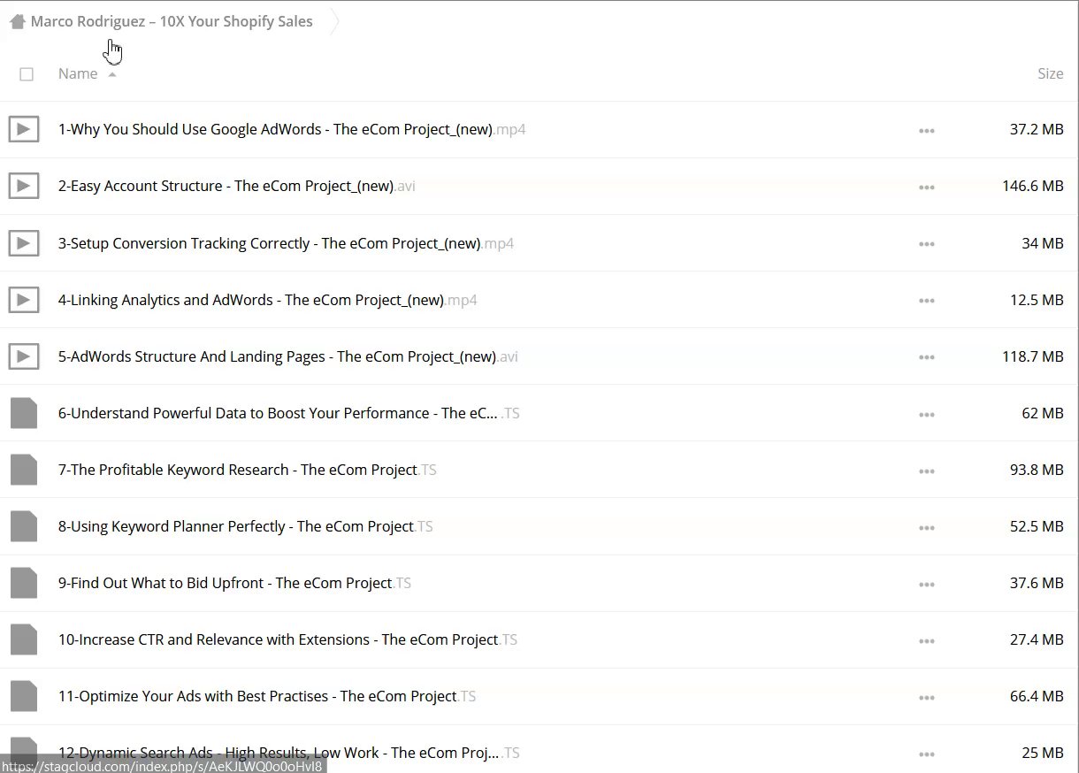The image size is (1079, 773).
Task: Click video icon for 2-Easy Account Structure
Action: pos(24,187)
